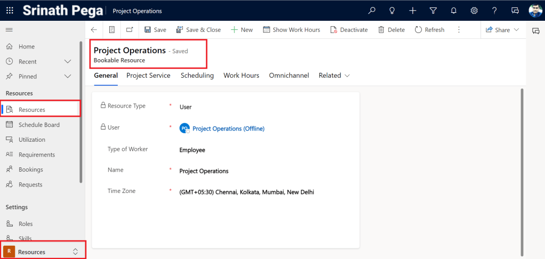Screen dimensions: 545x259
Task: Switch to the Scheduling tab
Action: pos(197,76)
